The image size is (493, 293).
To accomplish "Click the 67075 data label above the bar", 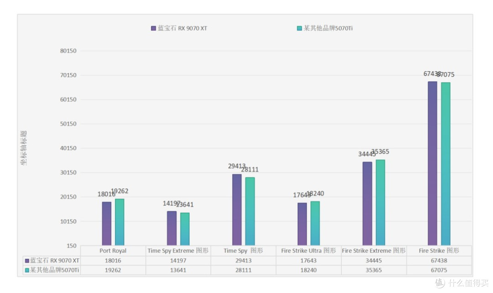I will coord(446,75).
